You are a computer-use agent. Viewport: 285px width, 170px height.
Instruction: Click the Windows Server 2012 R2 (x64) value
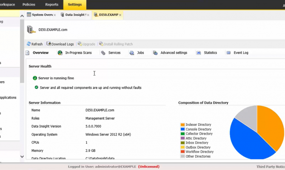click(108, 134)
